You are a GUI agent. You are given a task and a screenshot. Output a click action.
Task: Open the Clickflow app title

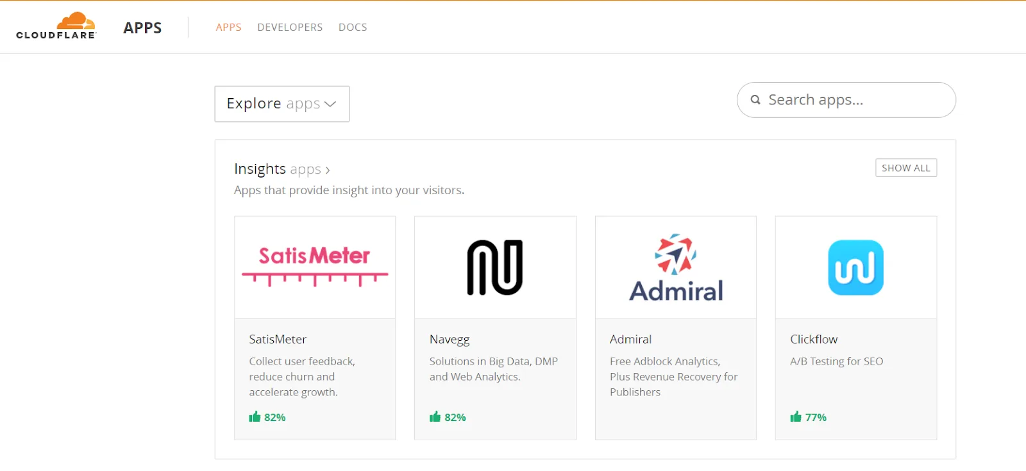point(814,339)
